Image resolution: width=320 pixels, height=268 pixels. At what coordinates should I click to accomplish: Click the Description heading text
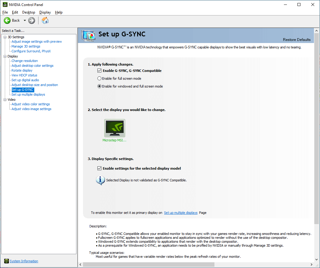[98, 226]
